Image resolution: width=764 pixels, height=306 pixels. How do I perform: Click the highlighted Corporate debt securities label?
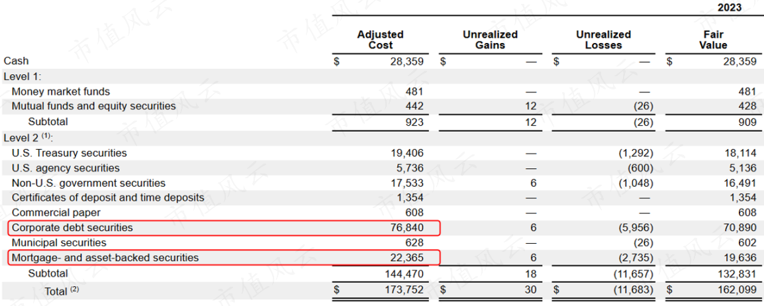(x=72, y=228)
